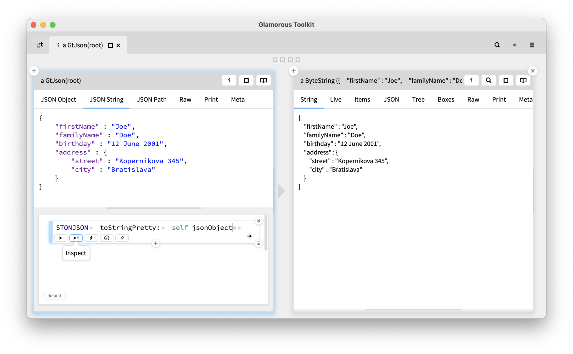
Task: Maximize the ByteString inspector pane
Action: click(x=506, y=80)
